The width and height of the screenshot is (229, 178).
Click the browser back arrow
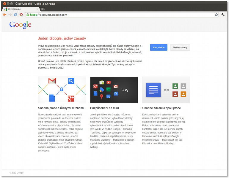(x=4, y=15)
